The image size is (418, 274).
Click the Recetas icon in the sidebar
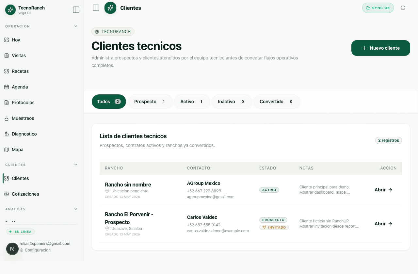tap(7, 71)
